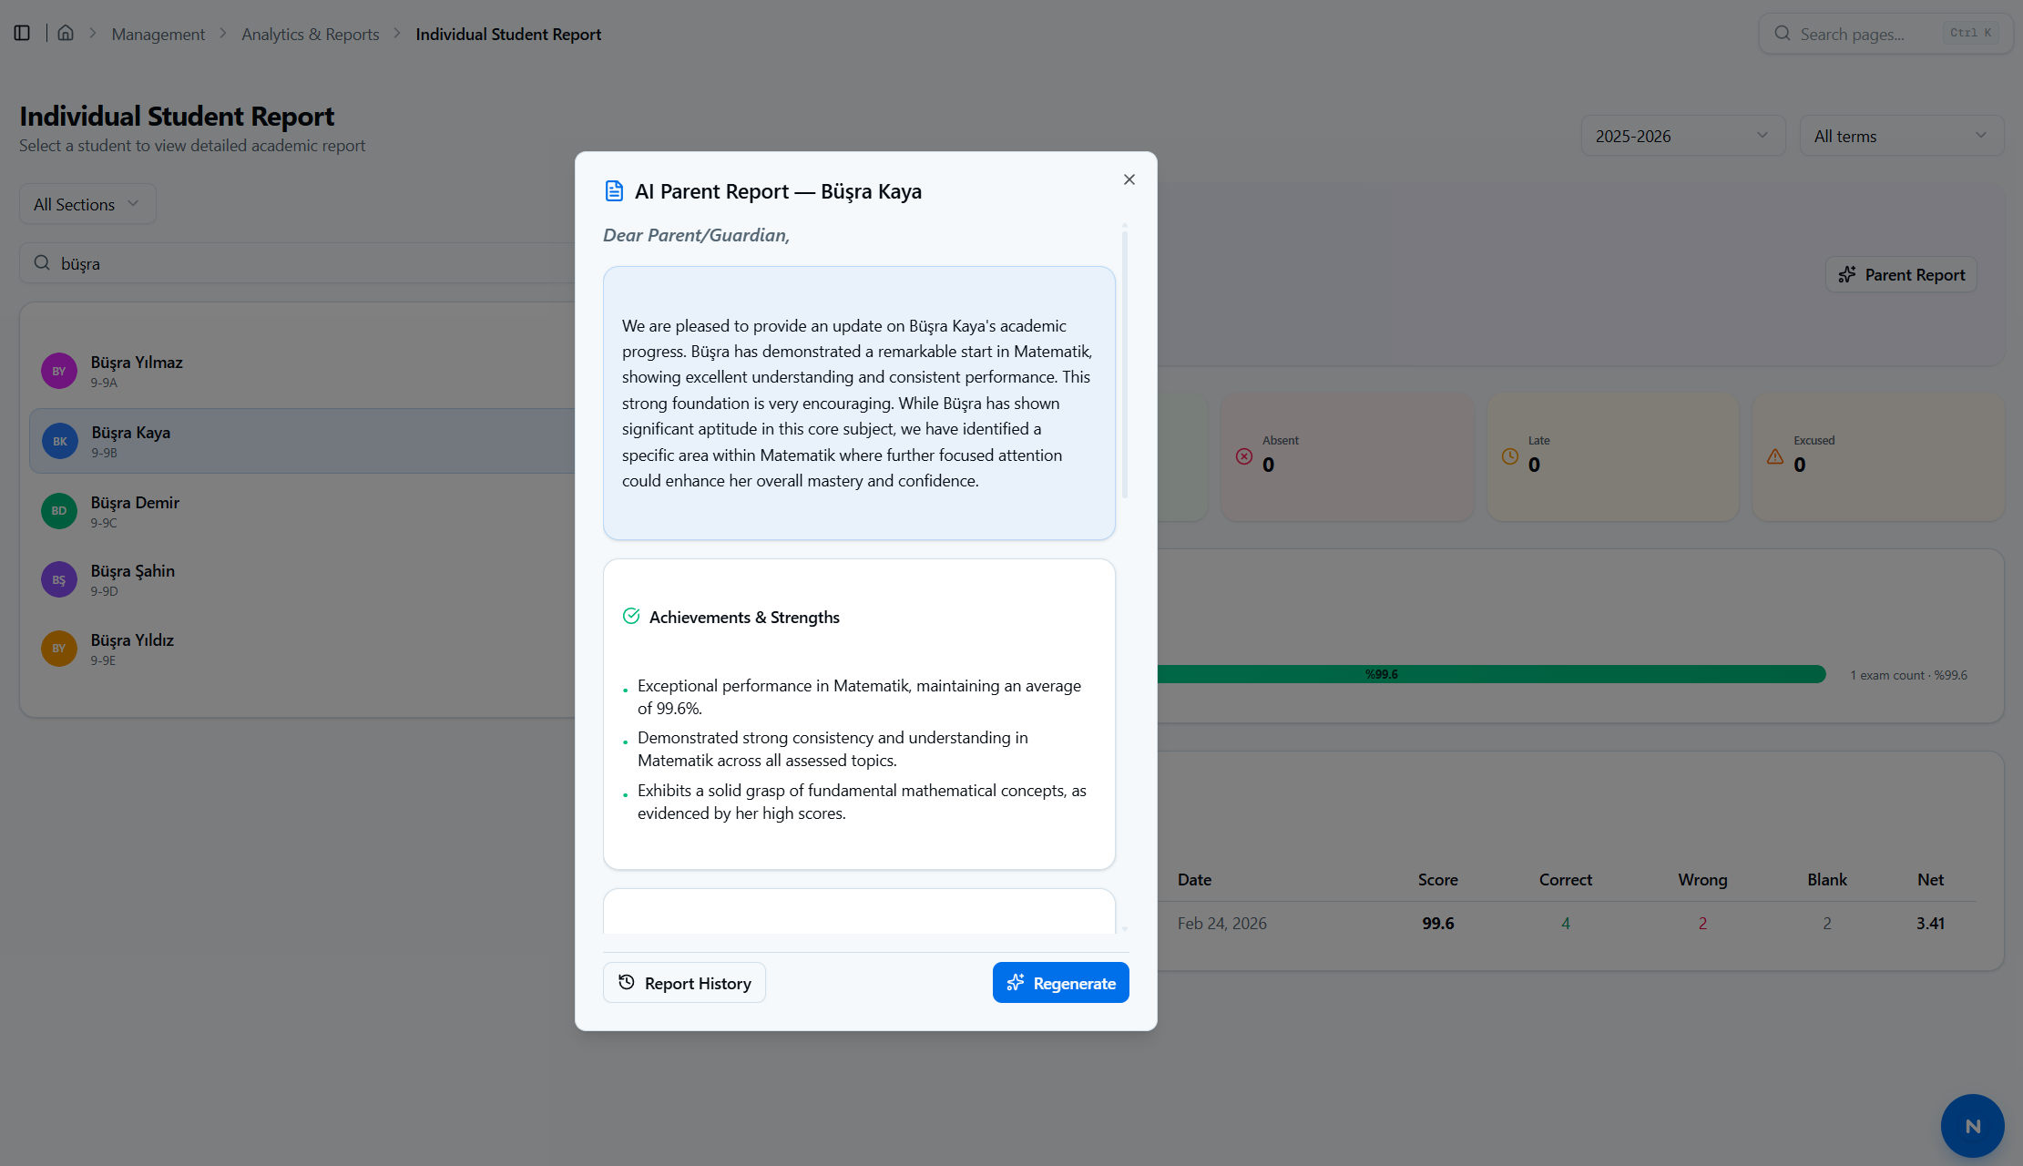Click the Wrong column header
Image resolution: width=2023 pixels, height=1166 pixels.
[1702, 879]
